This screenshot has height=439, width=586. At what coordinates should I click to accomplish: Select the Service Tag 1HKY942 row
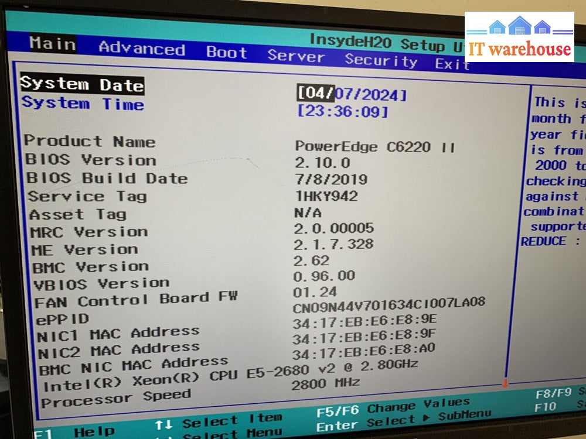pyautogui.click(x=80, y=196)
